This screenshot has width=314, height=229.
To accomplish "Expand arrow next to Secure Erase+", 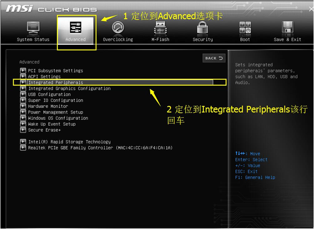I will [x=23, y=130].
